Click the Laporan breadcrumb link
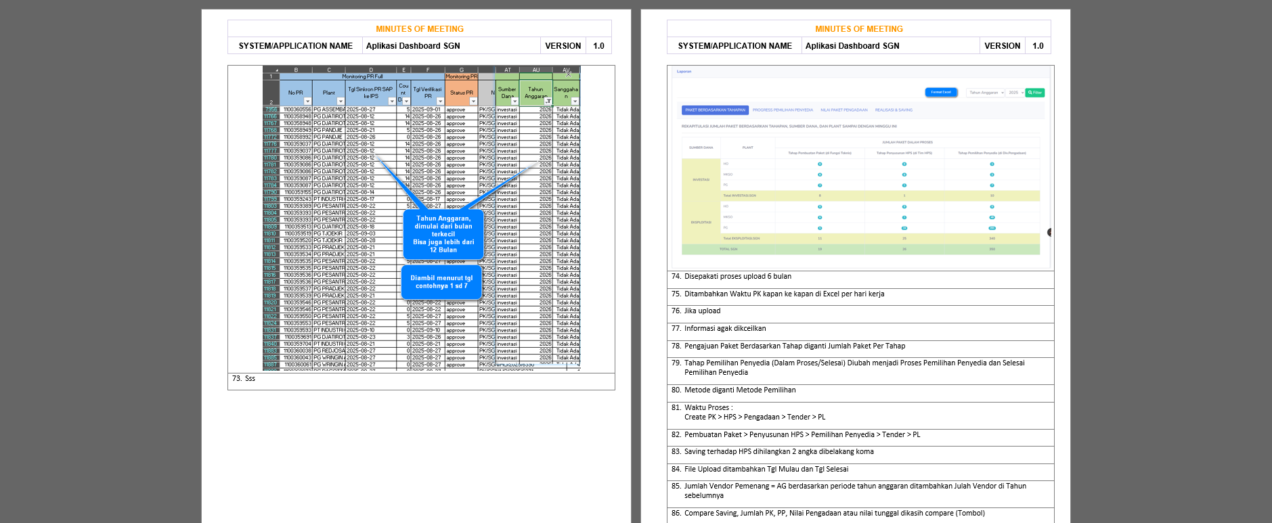 point(684,71)
